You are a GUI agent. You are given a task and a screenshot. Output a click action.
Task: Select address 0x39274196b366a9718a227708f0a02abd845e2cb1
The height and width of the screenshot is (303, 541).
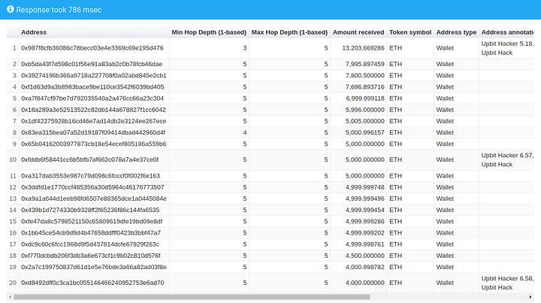click(93, 76)
